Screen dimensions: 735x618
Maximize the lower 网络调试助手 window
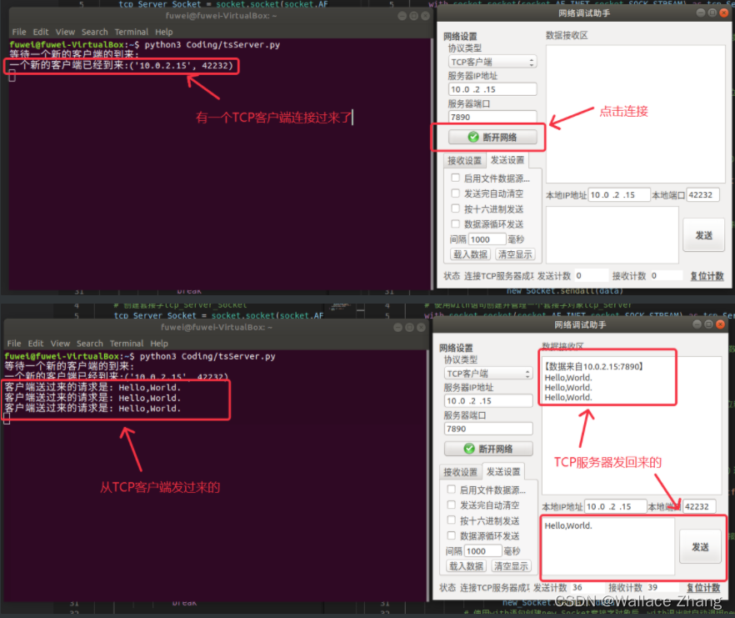tap(708, 324)
